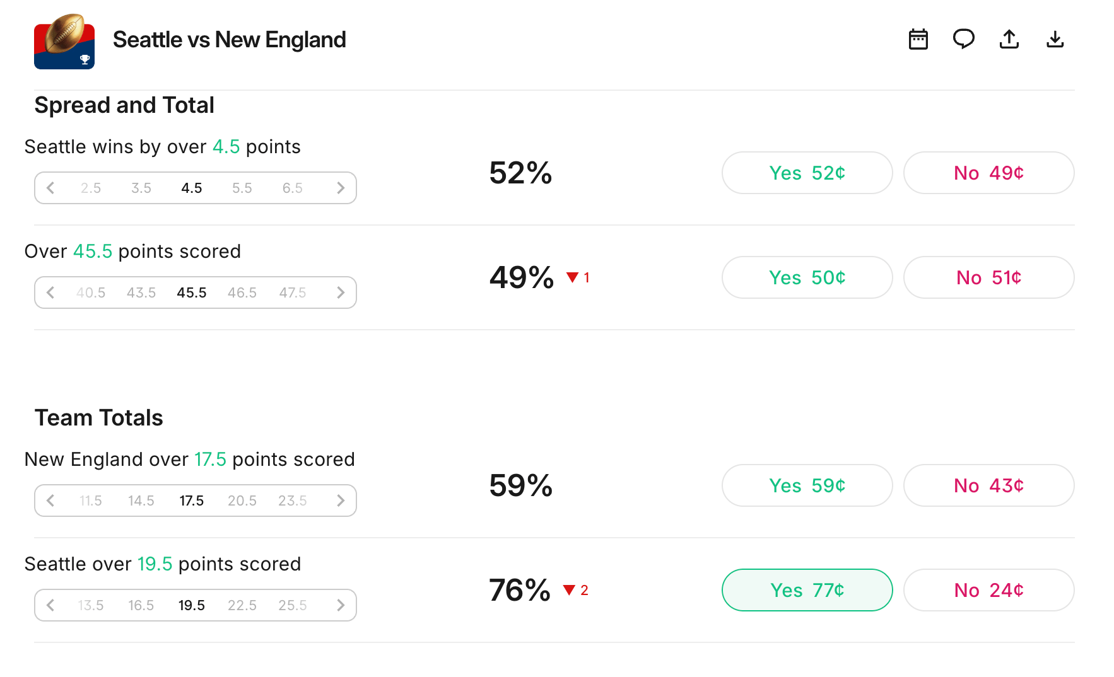Screen dimensions: 1114x677
Task: Select 20.5 on New England points selector
Action: pyautogui.click(x=242, y=501)
